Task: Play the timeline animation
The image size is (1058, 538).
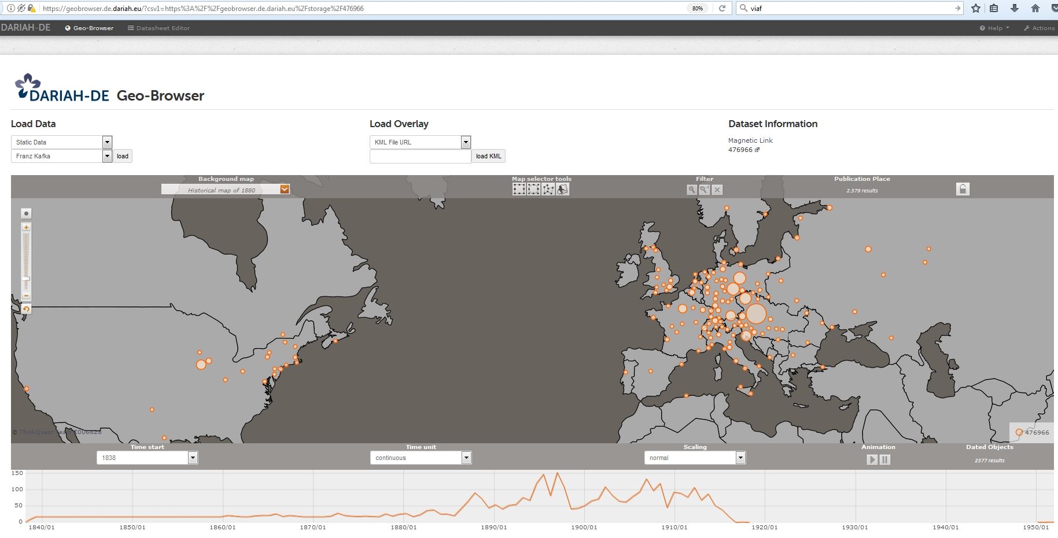Action: pos(872,459)
